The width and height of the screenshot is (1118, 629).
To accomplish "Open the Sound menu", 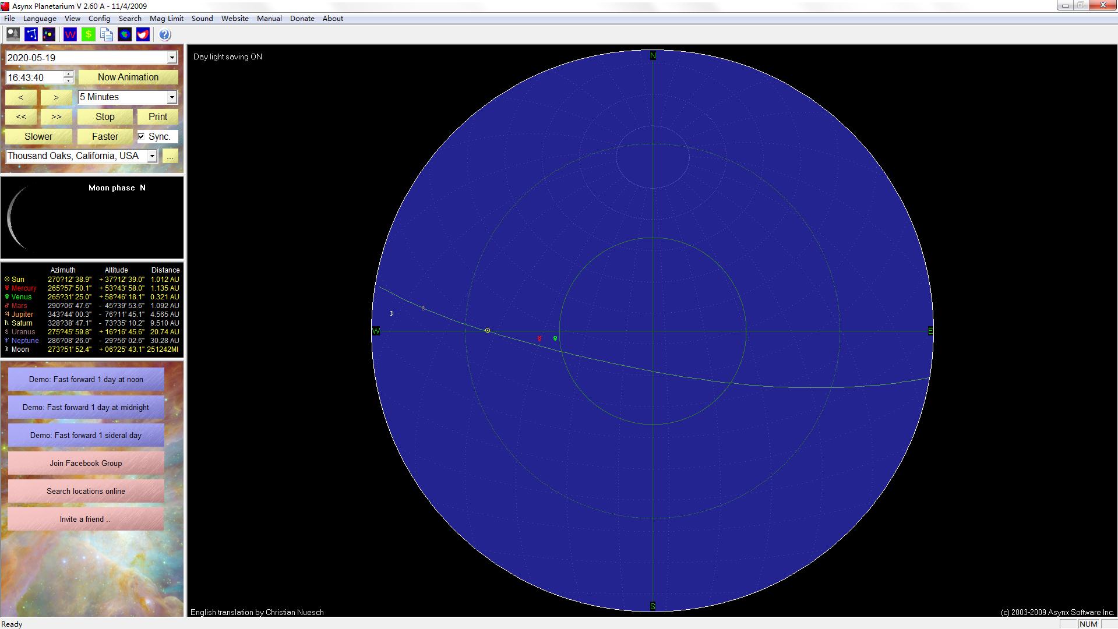I will [202, 18].
